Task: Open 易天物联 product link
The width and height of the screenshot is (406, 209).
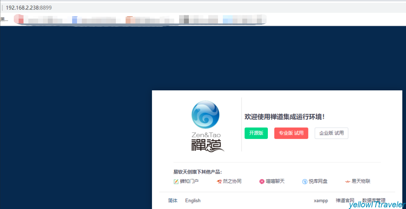Action: tap(361, 181)
